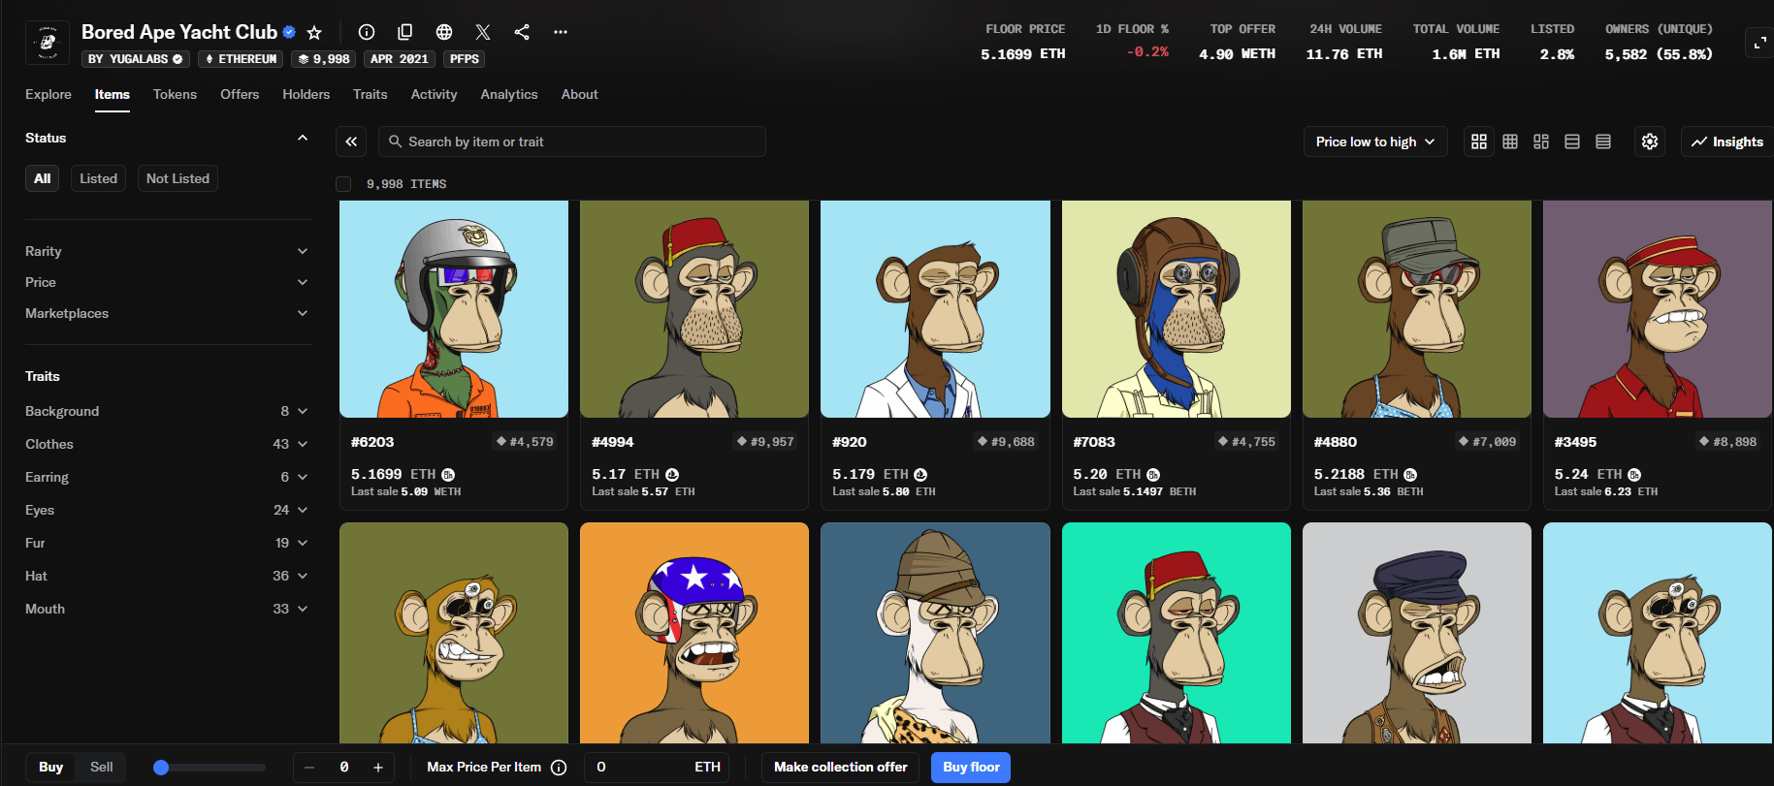Screen dimensions: 1774x786
Task: Switch to the small grid view
Action: point(1510,141)
